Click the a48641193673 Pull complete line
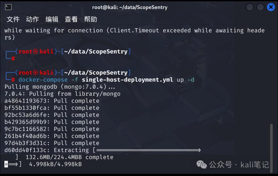278x176 pixels. click(52, 101)
